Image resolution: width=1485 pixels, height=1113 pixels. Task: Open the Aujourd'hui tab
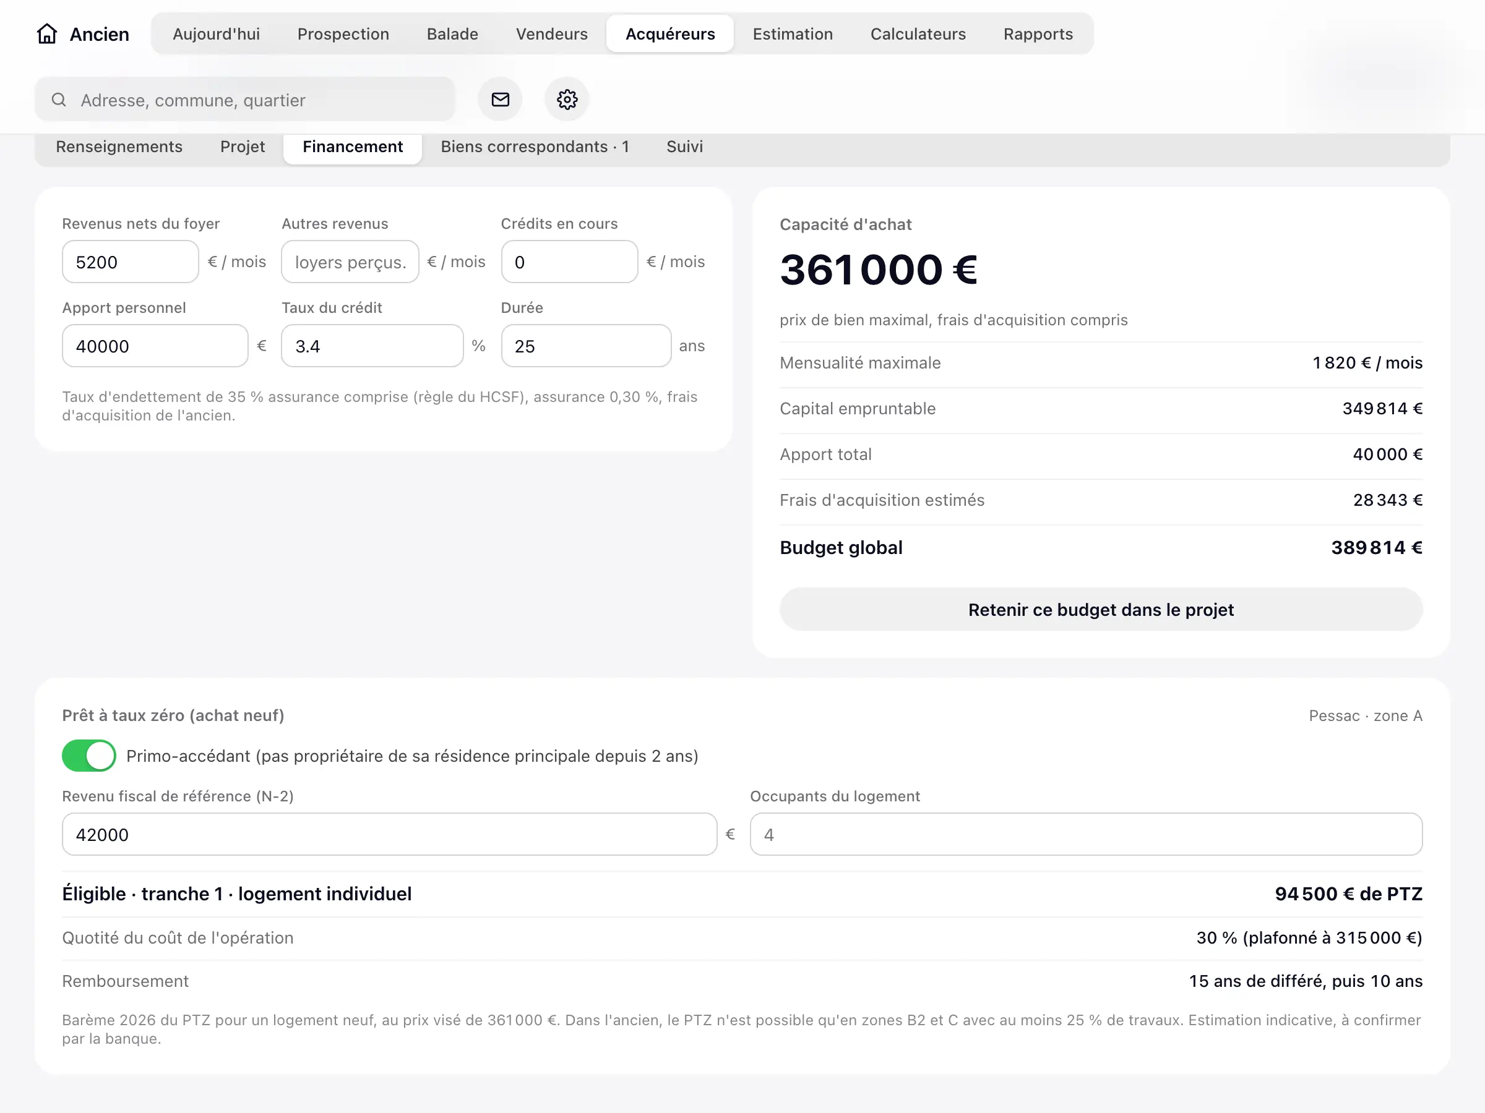click(x=216, y=34)
